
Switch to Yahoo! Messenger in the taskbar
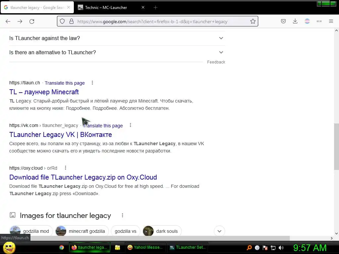point(146,247)
